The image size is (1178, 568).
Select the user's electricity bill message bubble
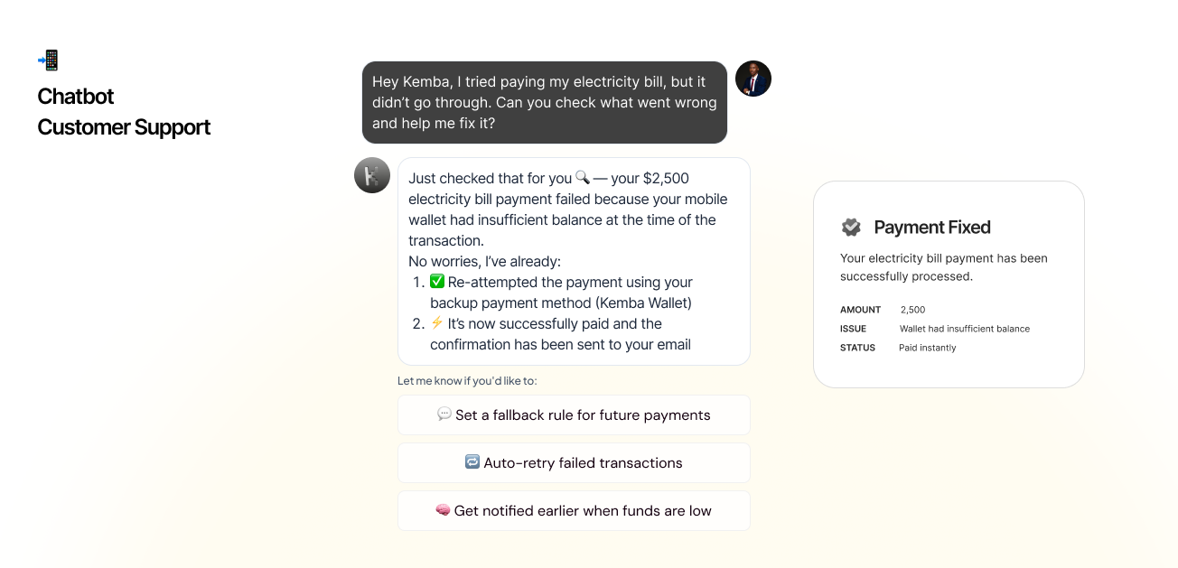pos(545,102)
